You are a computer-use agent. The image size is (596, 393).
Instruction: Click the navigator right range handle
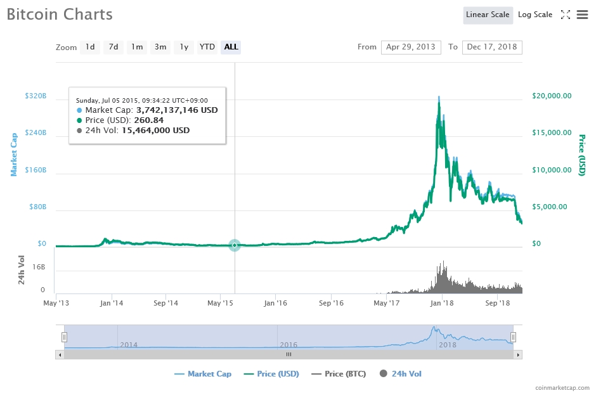(x=514, y=337)
